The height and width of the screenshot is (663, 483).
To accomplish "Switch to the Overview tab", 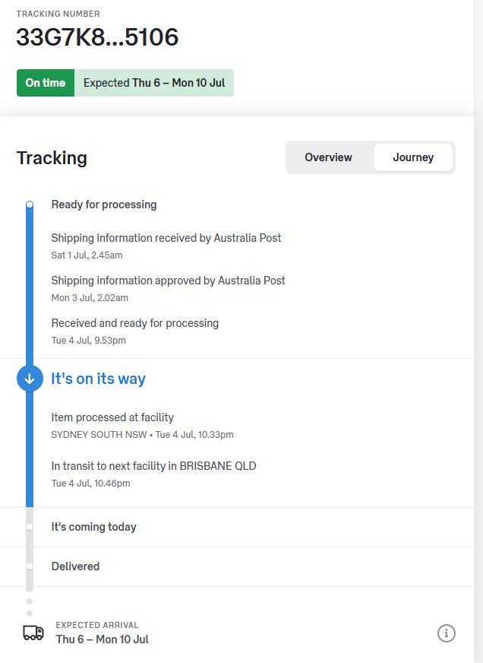I will (328, 157).
